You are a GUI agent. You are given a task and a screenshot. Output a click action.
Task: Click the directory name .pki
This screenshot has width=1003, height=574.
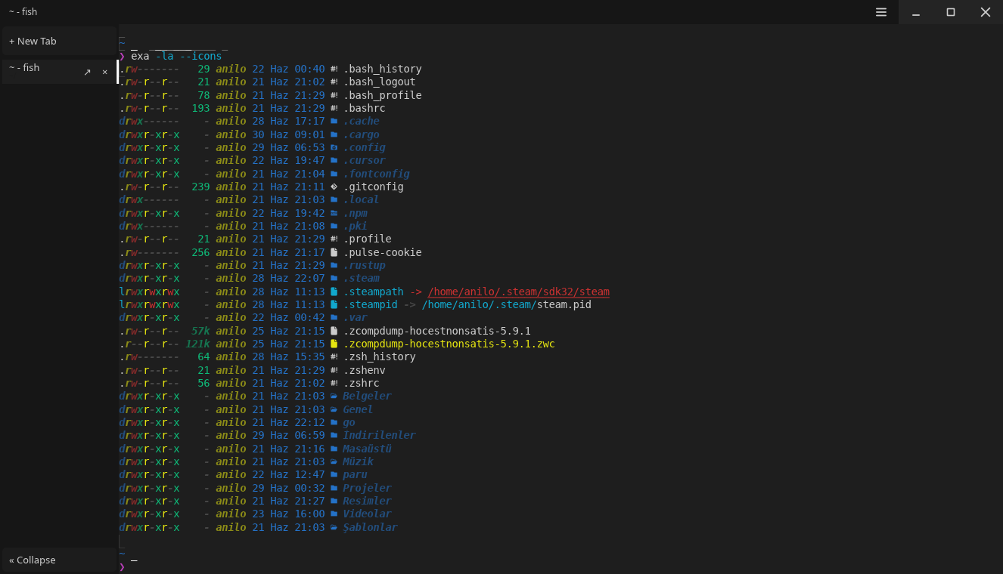click(355, 226)
